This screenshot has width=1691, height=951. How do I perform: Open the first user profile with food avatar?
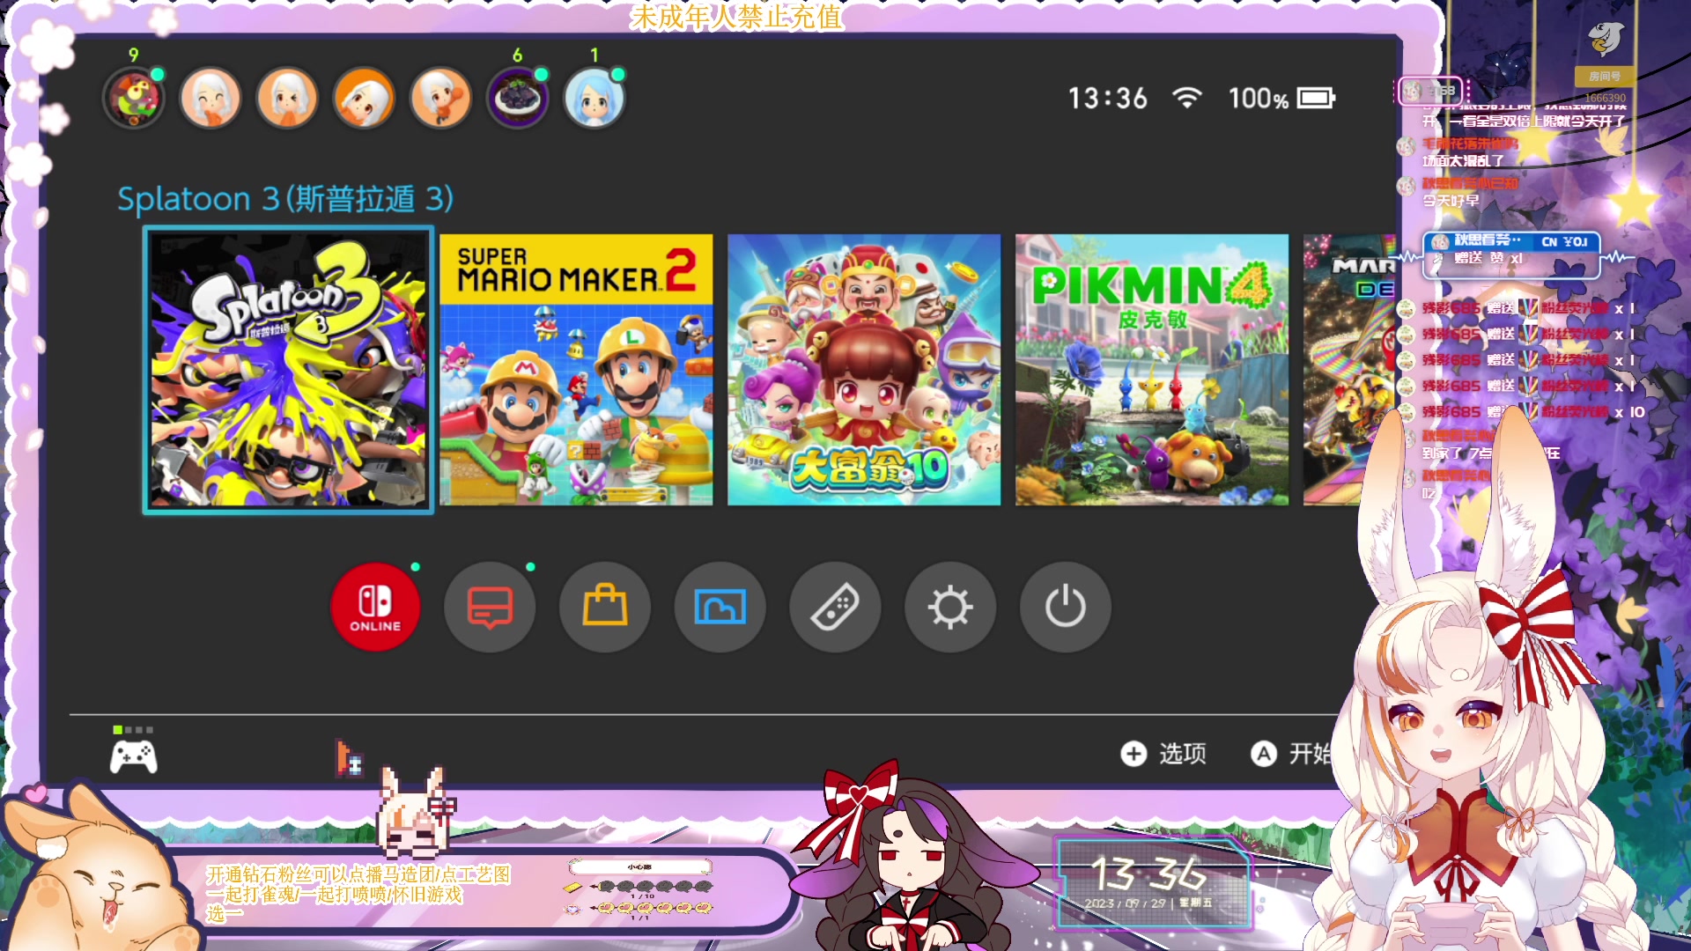pyautogui.click(x=134, y=98)
